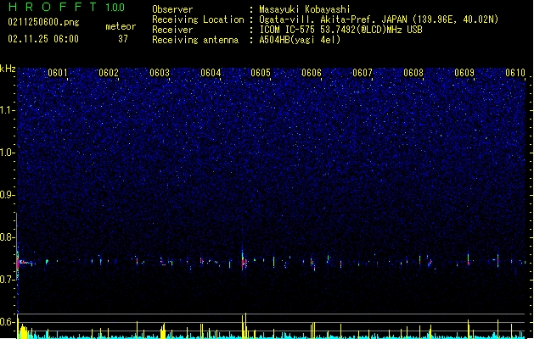Click the 0603 time marker
This screenshot has width=534, height=339.
click(x=160, y=73)
